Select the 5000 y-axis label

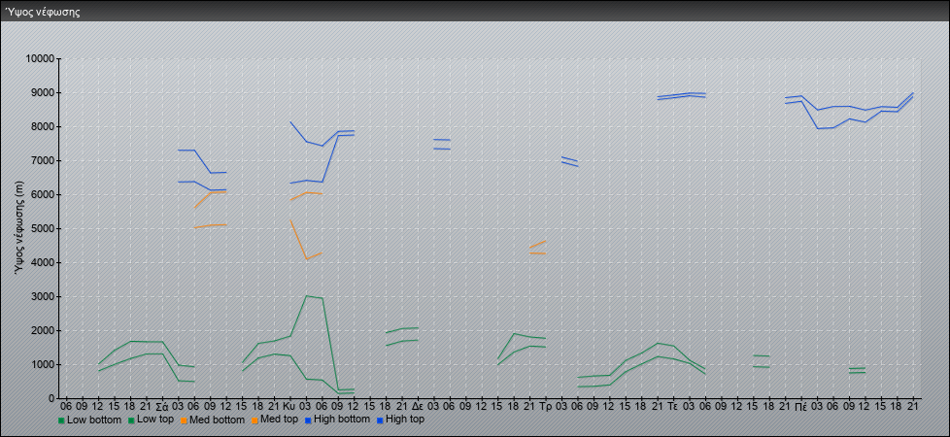click(x=43, y=228)
